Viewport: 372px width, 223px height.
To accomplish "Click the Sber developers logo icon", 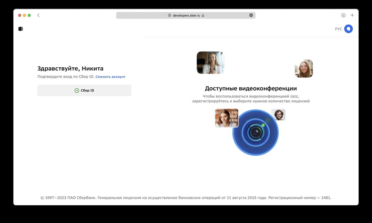I will tap(21, 29).
